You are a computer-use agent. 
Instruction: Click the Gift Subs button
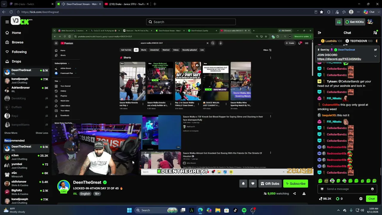[x=270, y=184]
